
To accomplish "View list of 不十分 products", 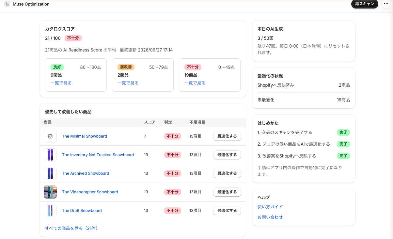I will tap(195, 83).
